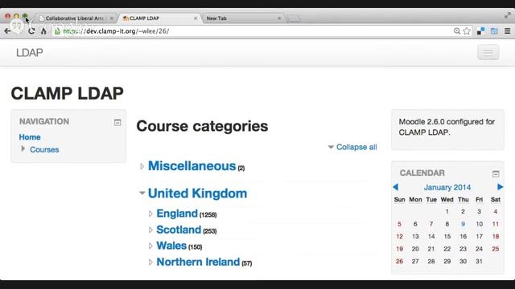This screenshot has width=515, height=289.
Task: Select calendar day 15
Action: tap(447, 237)
